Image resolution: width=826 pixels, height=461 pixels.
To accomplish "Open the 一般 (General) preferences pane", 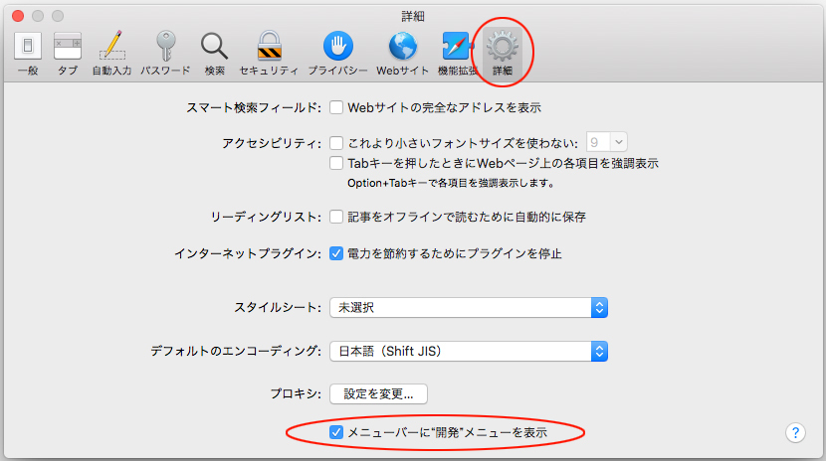I will [28, 54].
